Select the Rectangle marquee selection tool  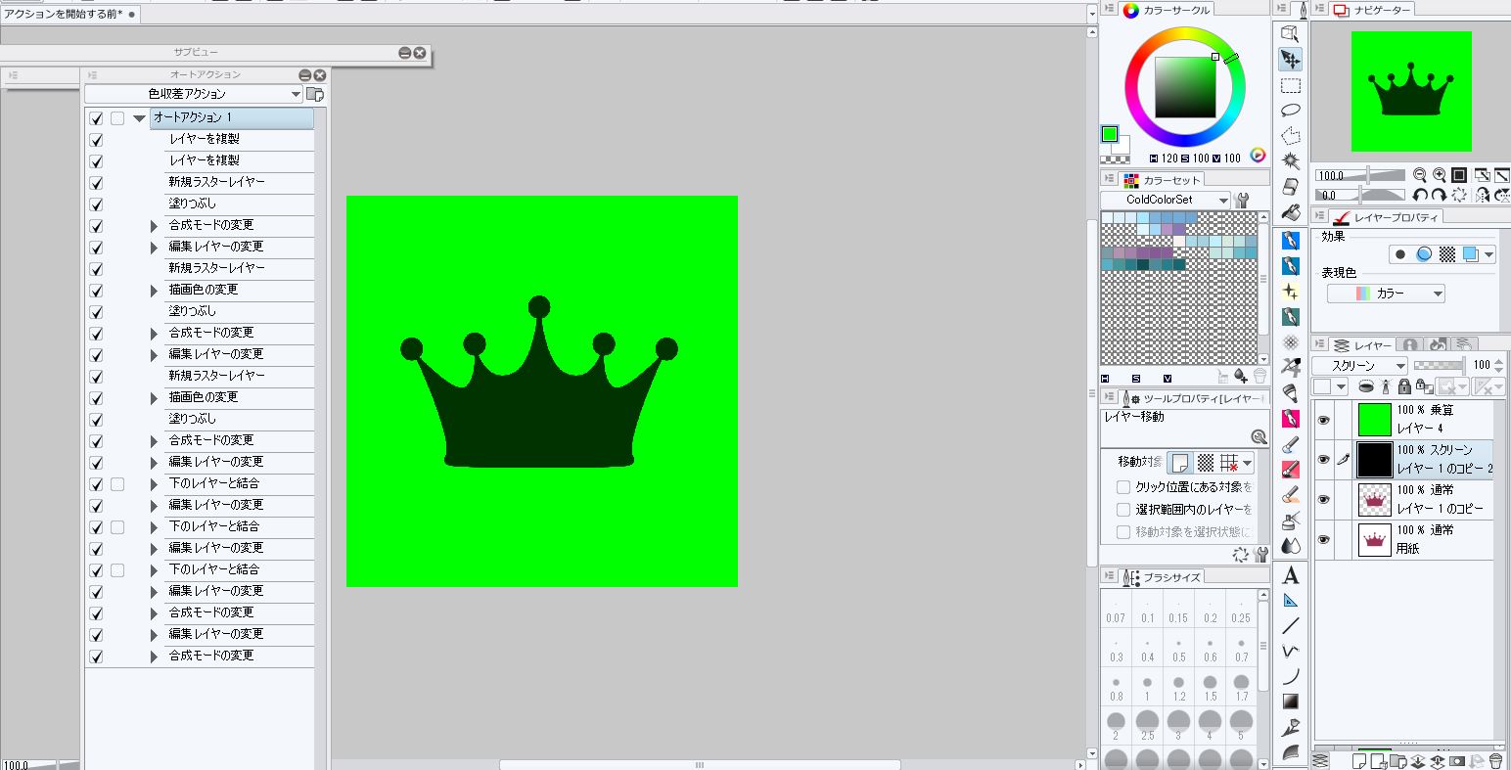pyautogui.click(x=1291, y=86)
